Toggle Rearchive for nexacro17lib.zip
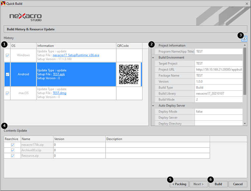251x191 pixels. coord(13,145)
